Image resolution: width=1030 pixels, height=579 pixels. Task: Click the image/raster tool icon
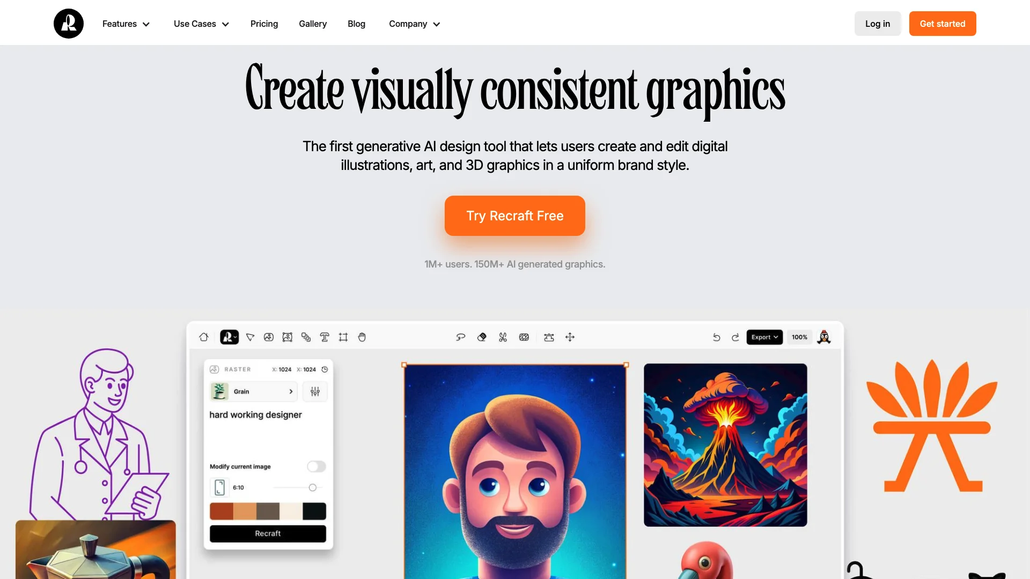[268, 337]
